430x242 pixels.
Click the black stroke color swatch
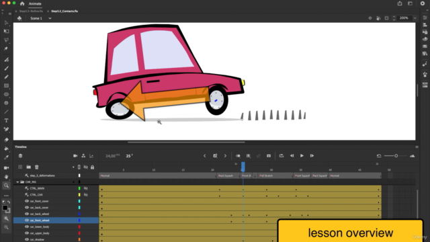[5, 208]
